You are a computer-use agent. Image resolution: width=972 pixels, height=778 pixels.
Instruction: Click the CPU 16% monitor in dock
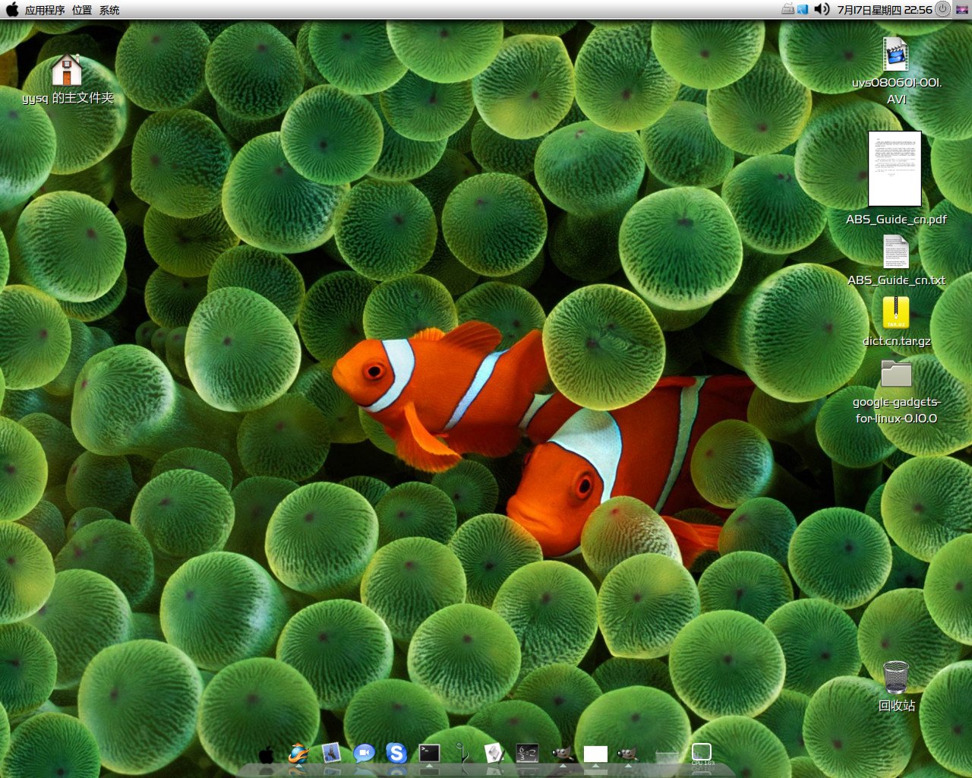pyautogui.click(x=702, y=754)
